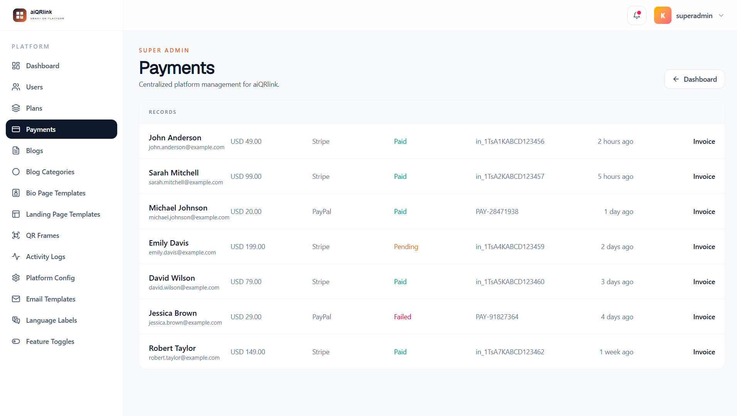Open Language Labels
Viewport: 737px width, 416px height.
pyautogui.click(x=61, y=320)
